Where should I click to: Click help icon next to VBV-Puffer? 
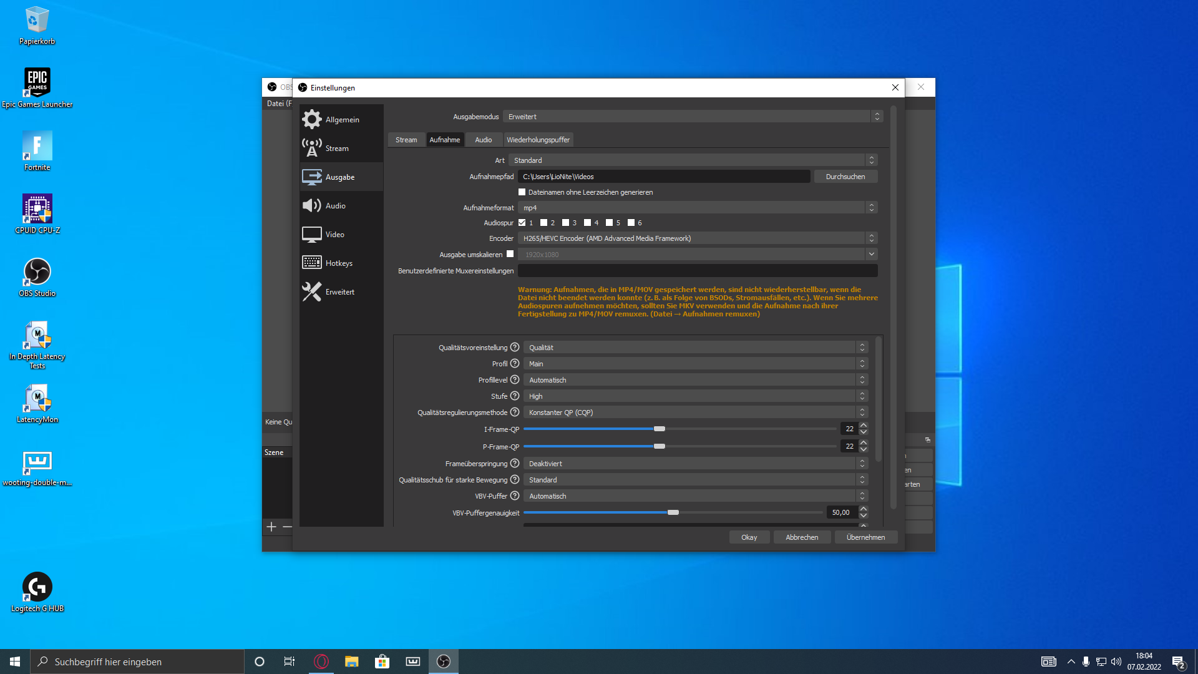coord(515,496)
